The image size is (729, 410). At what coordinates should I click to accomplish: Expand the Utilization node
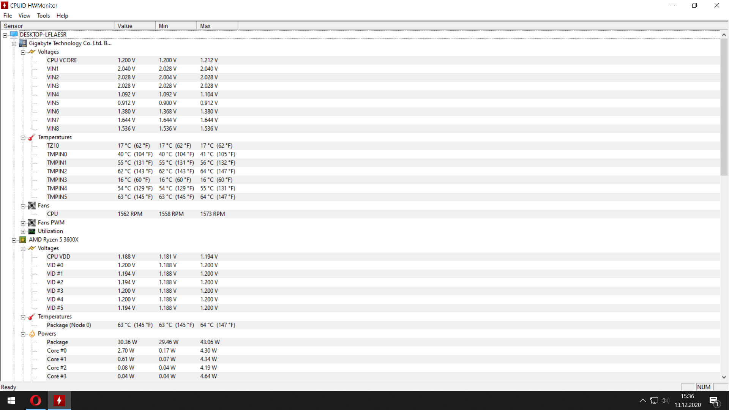click(x=23, y=232)
